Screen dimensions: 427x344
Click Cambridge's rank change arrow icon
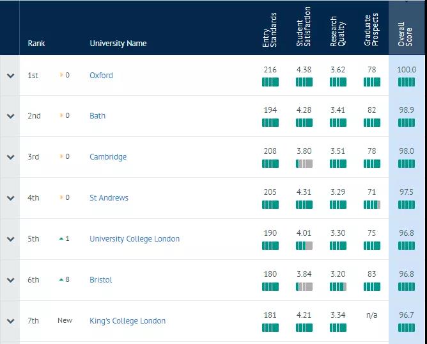point(61,156)
